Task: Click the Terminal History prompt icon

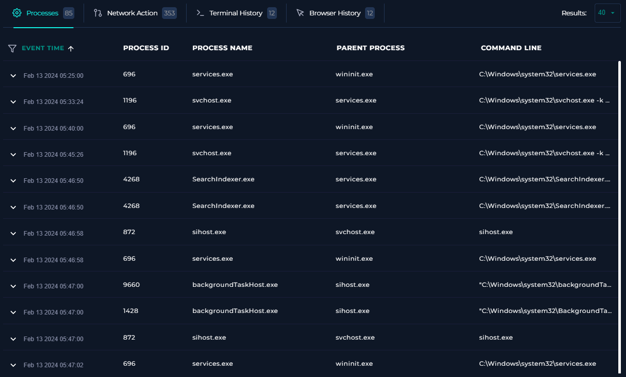Action: [200, 13]
